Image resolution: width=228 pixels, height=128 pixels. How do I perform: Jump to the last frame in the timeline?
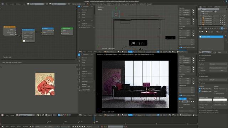click(x=84, y=127)
